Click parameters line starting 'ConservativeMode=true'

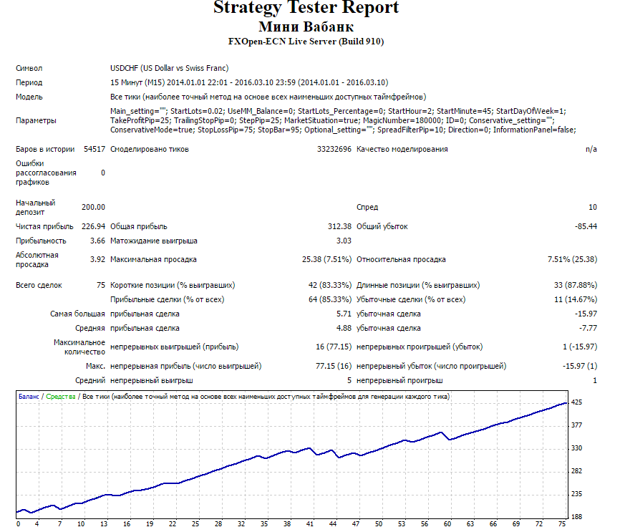343,130
